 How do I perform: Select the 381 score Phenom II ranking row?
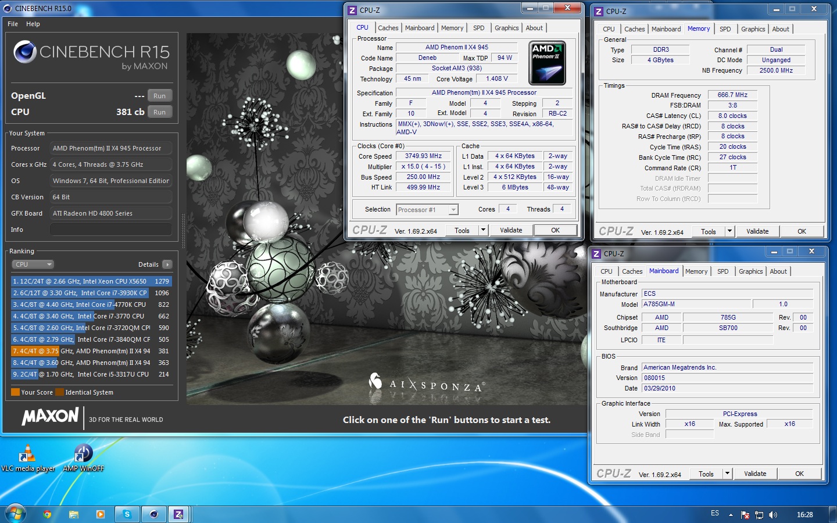91,351
